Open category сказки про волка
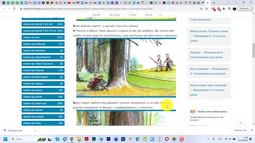This screenshot has height=143, width=255. click(x=43, y=90)
